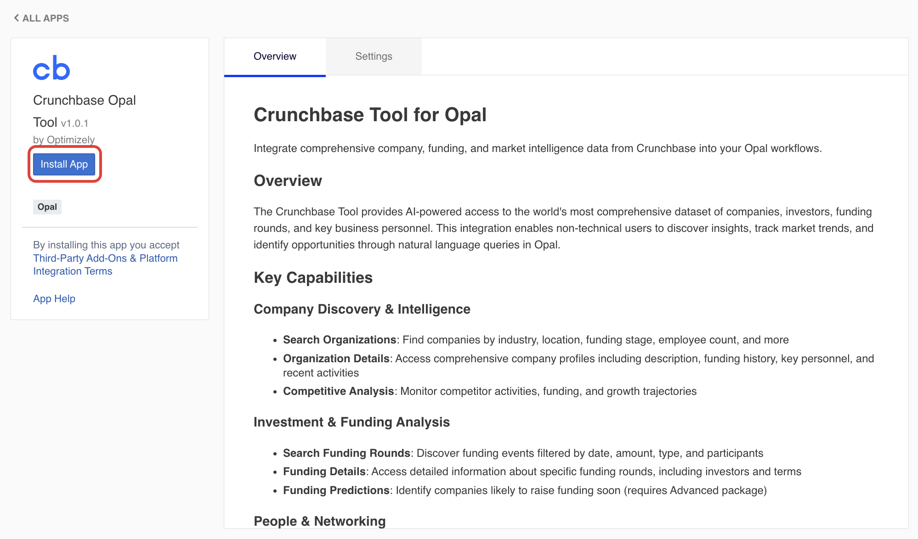Click the People & Networking subheading
Image resolution: width=918 pixels, height=539 pixels.
pos(319,521)
